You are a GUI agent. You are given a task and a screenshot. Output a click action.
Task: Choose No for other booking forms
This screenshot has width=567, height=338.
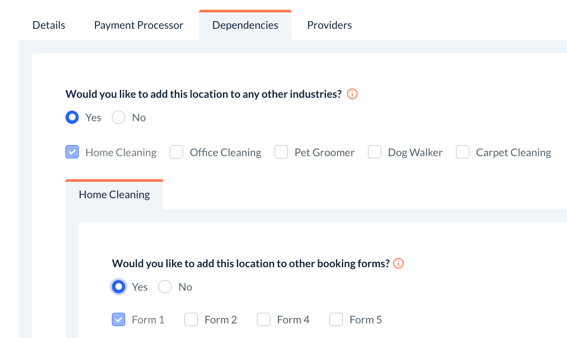[x=165, y=287]
